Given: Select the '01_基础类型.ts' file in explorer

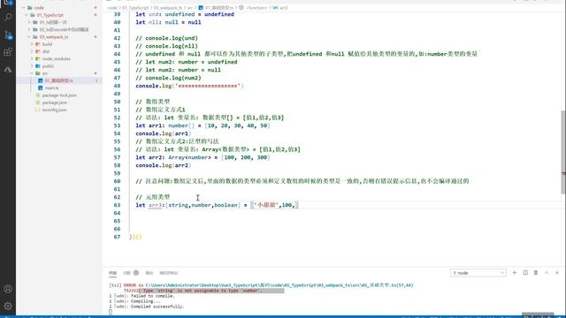Looking at the screenshot, I should point(59,80).
